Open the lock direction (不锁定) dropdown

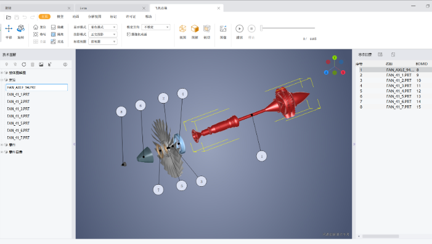point(156,27)
